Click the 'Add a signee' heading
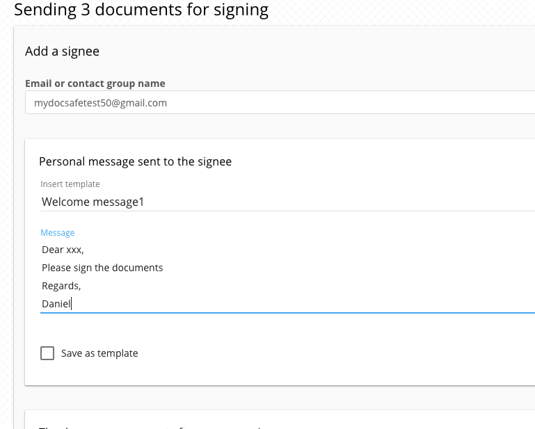 tap(62, 51)
